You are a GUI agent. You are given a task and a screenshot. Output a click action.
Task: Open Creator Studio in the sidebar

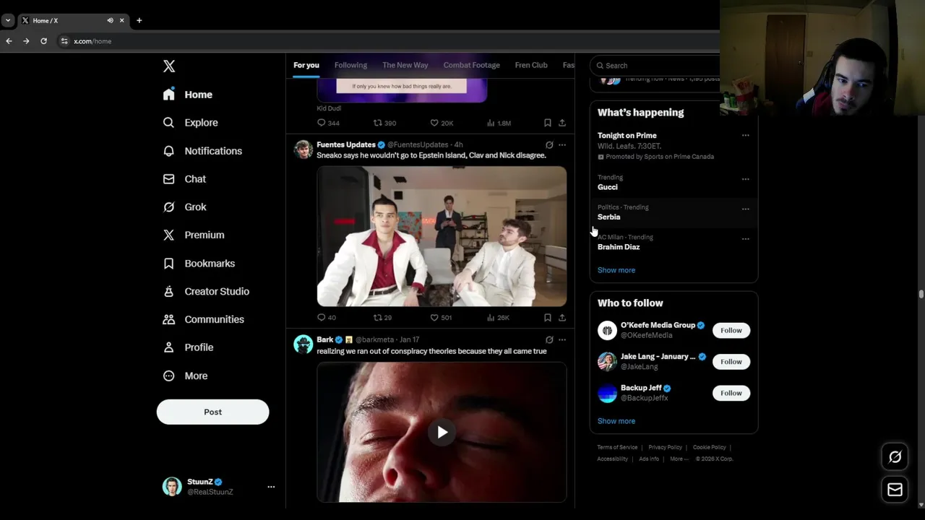[206, 291]
